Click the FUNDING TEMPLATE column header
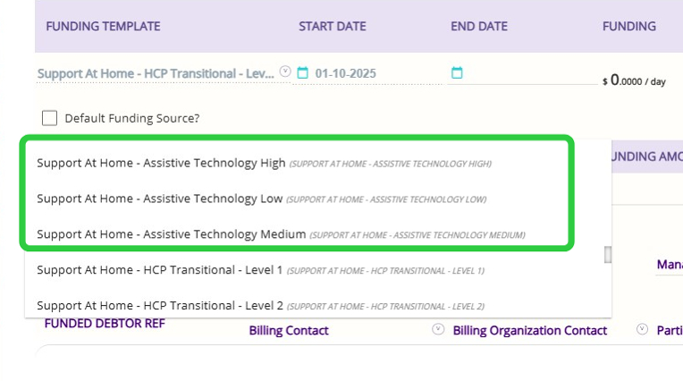683x381 pixels. click(x=103, y=26)
